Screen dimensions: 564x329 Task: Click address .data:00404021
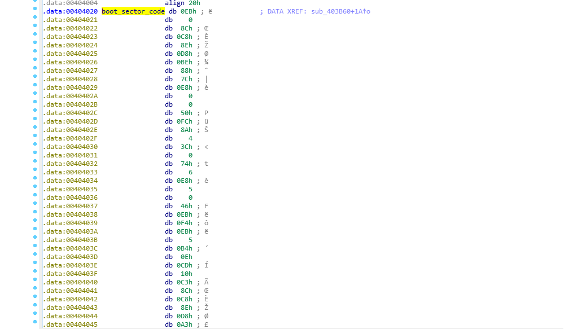tap(70, 20)
